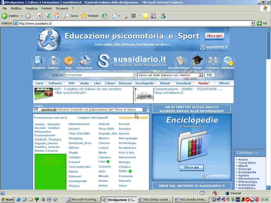Open Cerca search magnifier icon

66,16
